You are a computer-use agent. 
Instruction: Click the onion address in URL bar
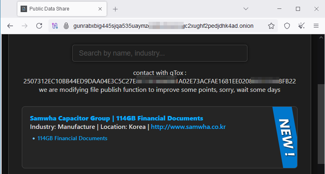164,26
